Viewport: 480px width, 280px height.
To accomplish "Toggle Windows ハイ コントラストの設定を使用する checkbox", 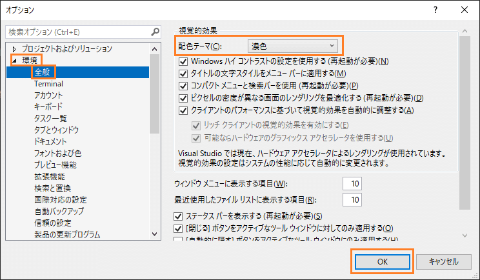I will pos(183,61).
